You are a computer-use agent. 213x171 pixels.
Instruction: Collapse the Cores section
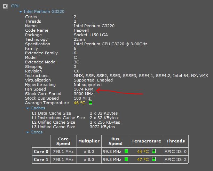click(x=27, y=132)
